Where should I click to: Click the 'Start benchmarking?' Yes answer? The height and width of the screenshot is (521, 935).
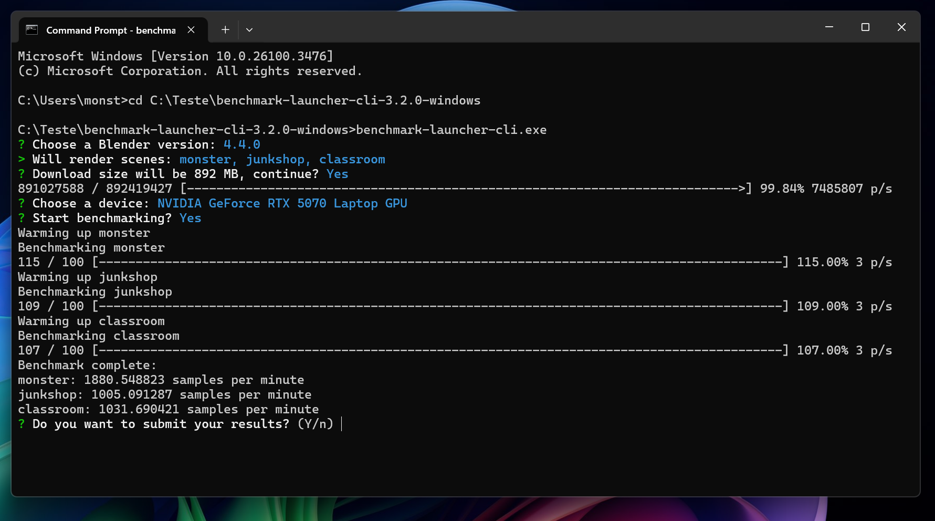(191, 218)
